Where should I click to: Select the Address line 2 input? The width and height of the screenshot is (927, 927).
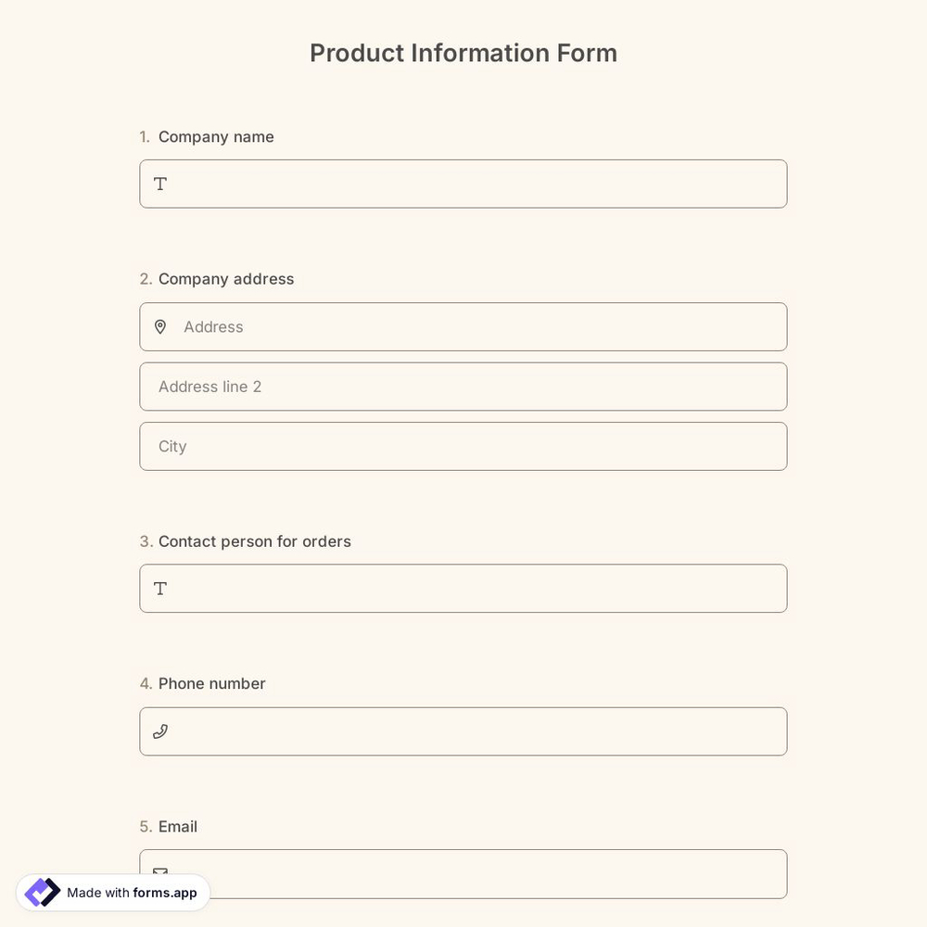[x=463, y=387]
